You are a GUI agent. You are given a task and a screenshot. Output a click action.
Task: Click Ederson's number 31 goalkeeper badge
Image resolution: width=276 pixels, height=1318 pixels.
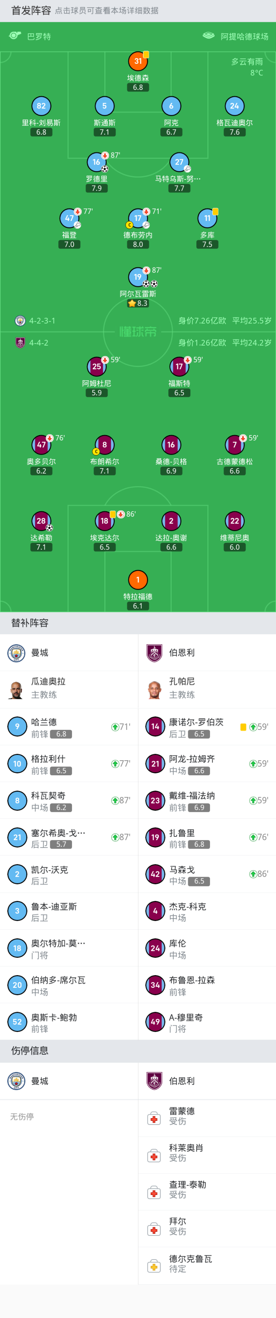pyautogui.click(x=138, y=61)
